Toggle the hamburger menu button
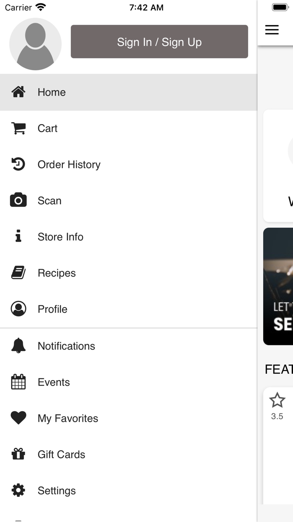The width and height of the screenshot is (293, 522). (272, 30)
